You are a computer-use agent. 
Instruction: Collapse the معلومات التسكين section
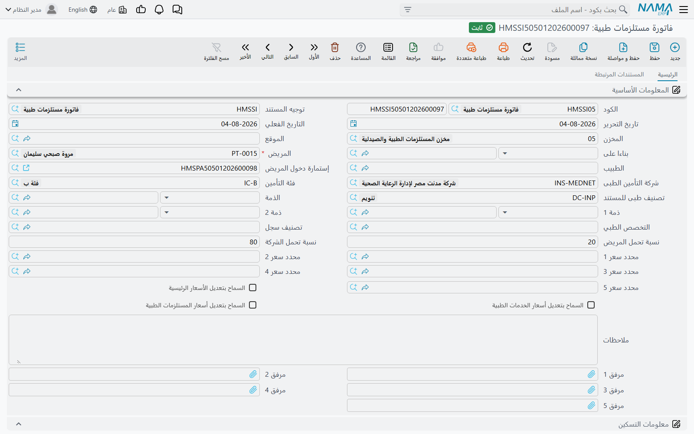pyautogui.click(x=19, y=424)
